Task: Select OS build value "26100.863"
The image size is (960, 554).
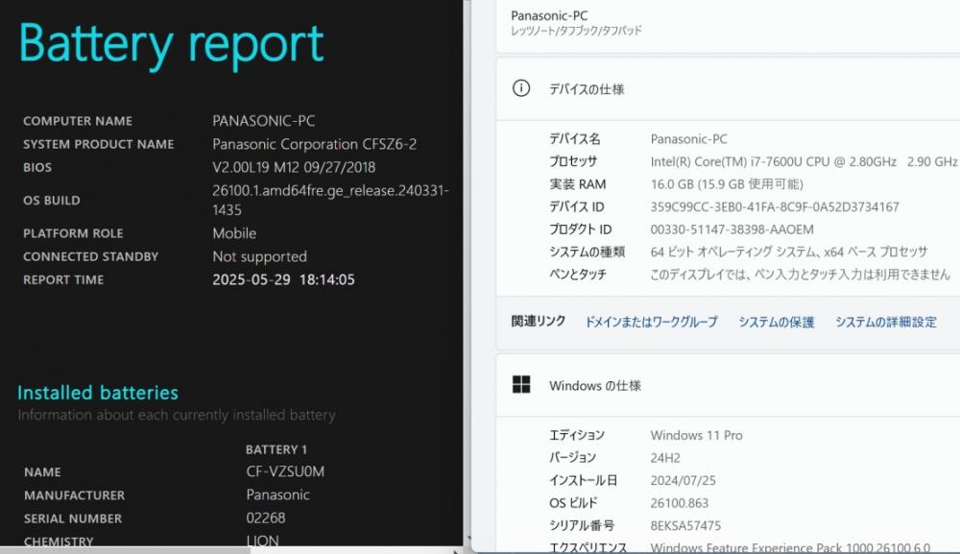Action: coord(679,503)
